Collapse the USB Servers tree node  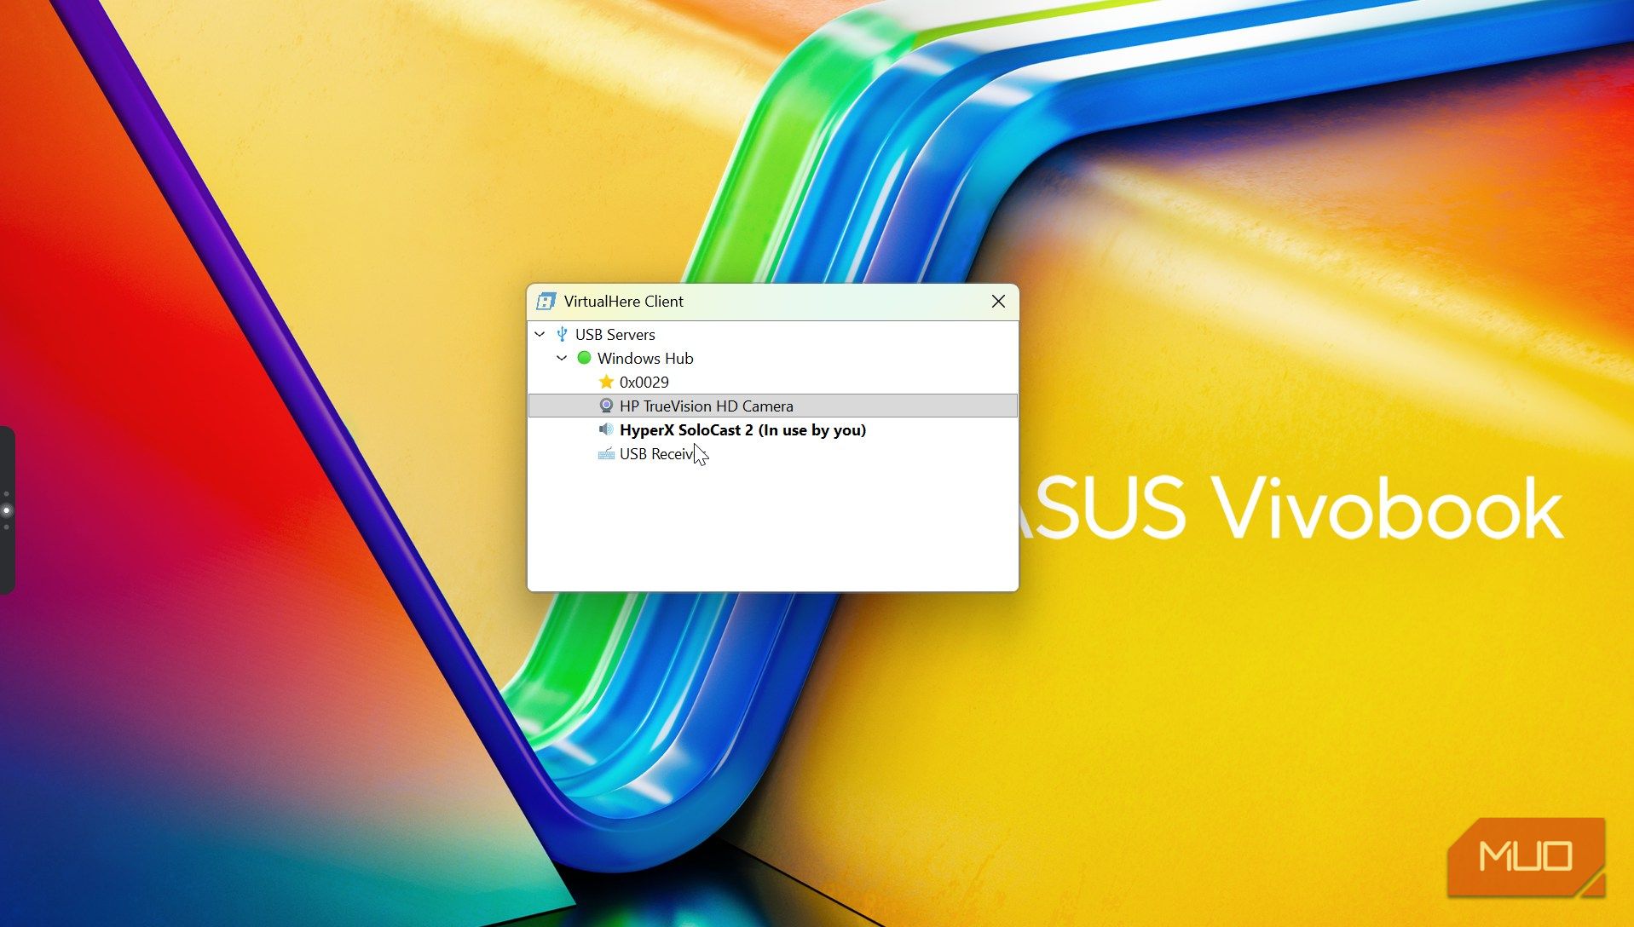540,334
